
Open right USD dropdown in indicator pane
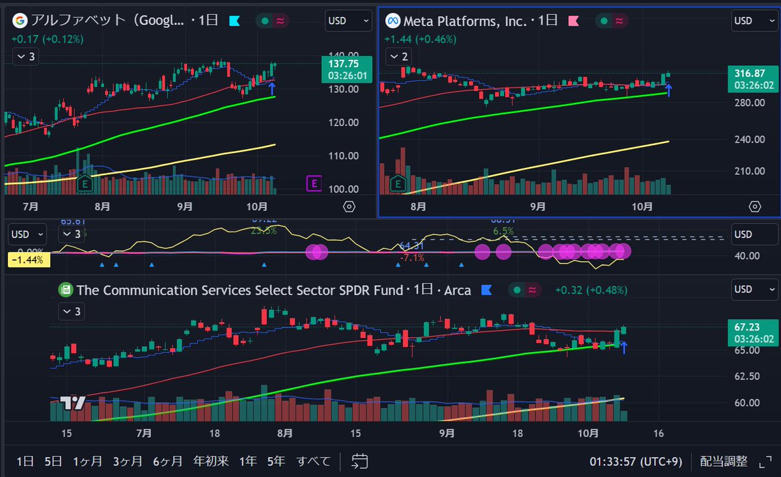[x=754, y=234]
